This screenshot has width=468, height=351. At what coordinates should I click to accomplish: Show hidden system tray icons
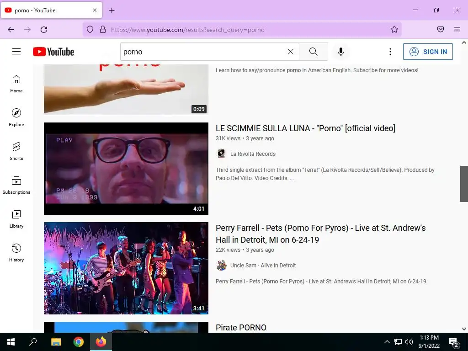coord(387,342)
